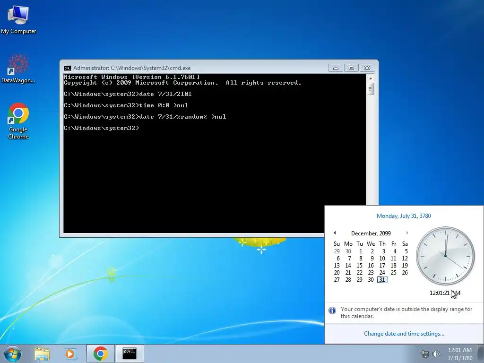Screen dimensions: 484x363
Task: Go to next month in the calendar
Action: click(407, 233)
